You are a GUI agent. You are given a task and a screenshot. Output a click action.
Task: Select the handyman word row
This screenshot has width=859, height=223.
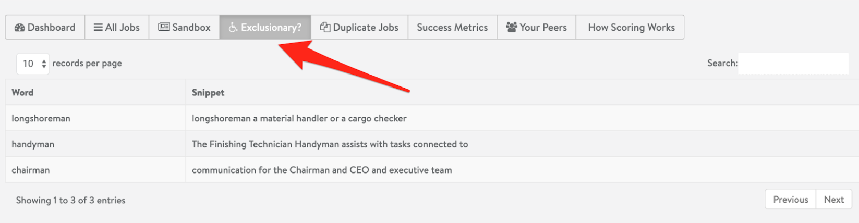432,144
